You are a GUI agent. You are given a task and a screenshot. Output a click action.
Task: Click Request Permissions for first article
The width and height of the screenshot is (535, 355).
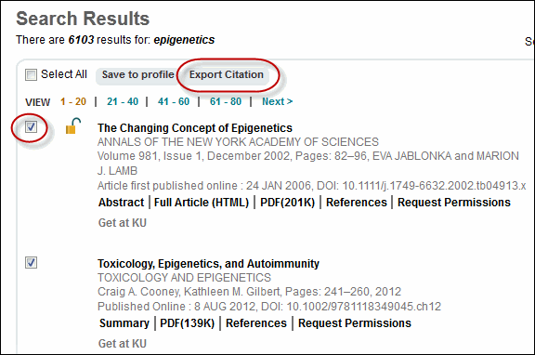[x=454, y=203]
